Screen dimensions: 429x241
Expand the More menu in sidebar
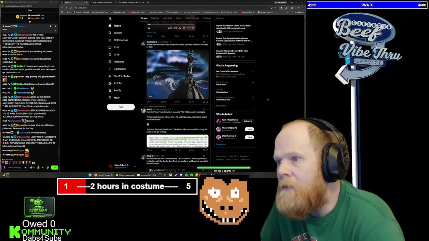point(114,98)
